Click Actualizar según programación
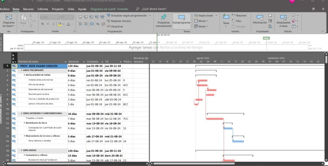This screenshot has height=166, width=328. click(129, 16)
